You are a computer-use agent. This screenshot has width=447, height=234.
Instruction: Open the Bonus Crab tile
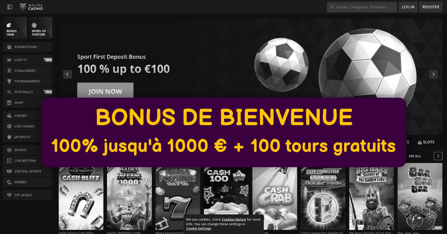tap(15, 28)
